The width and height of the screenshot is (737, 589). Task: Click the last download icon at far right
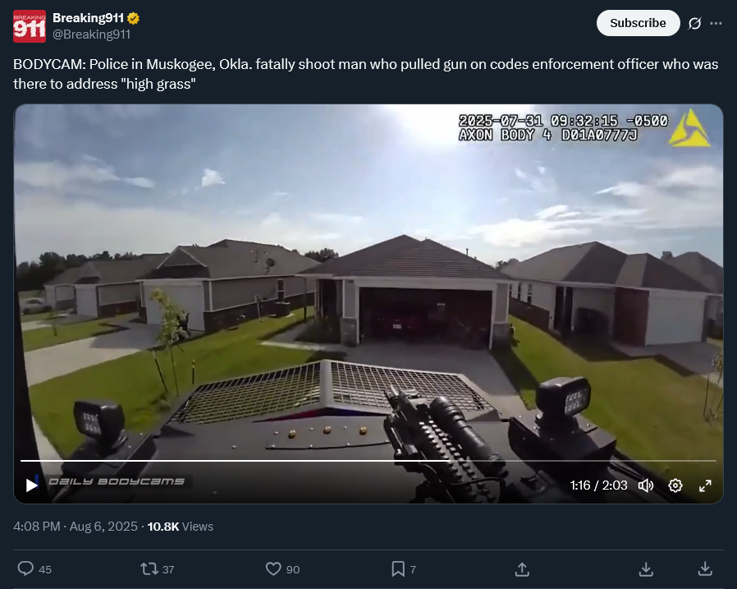point(704,569)
